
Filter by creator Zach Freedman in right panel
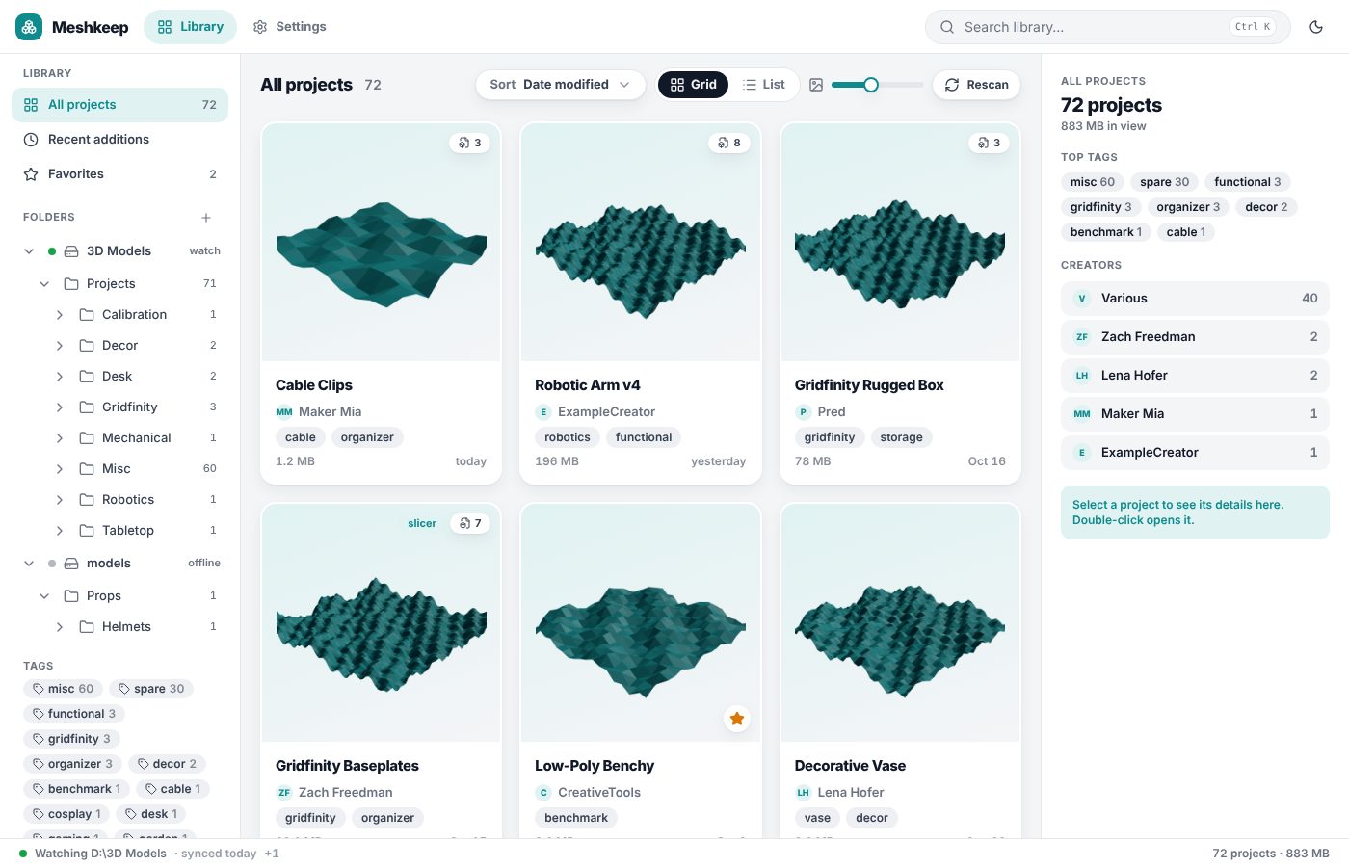(1195, 337)
